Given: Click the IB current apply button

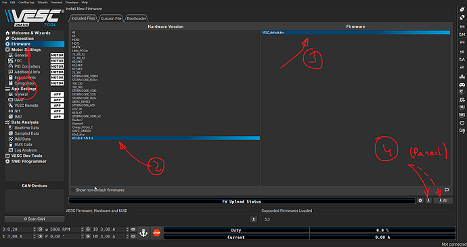Looking at the screenshot, I should [133, 229].
